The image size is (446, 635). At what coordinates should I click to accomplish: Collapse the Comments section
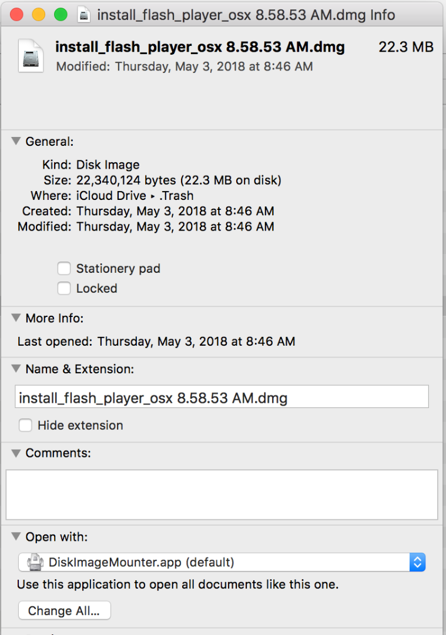(x=16, y=453)
